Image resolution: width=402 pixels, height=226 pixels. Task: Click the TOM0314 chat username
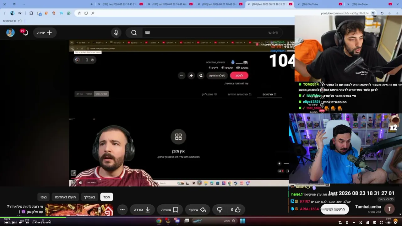tap(311, 84)
